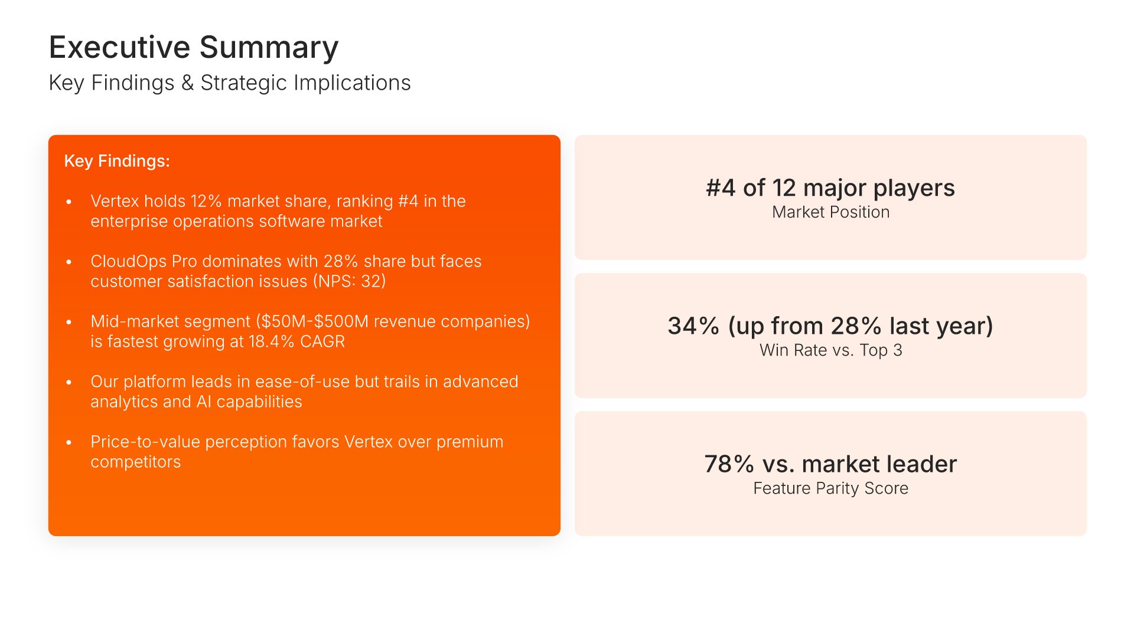Select the bullet dot before Price-to-value
The height and width of the screenshot is (637, 1134).
click(x=69, y=442)
